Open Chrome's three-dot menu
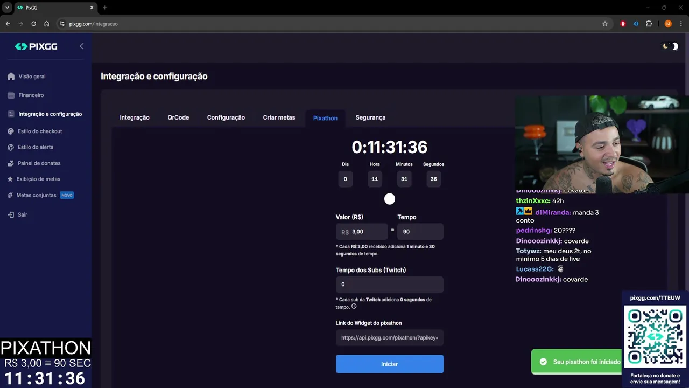Viewport: 689px width, 388px height. [x=680, y=24]
